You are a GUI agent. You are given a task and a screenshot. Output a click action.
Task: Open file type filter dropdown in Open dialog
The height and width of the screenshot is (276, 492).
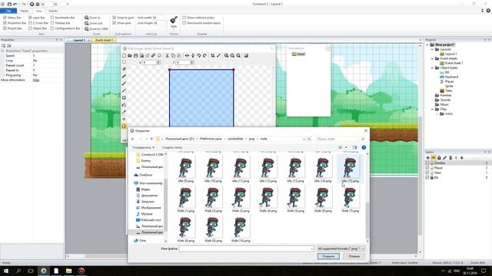tap(341, 248)
